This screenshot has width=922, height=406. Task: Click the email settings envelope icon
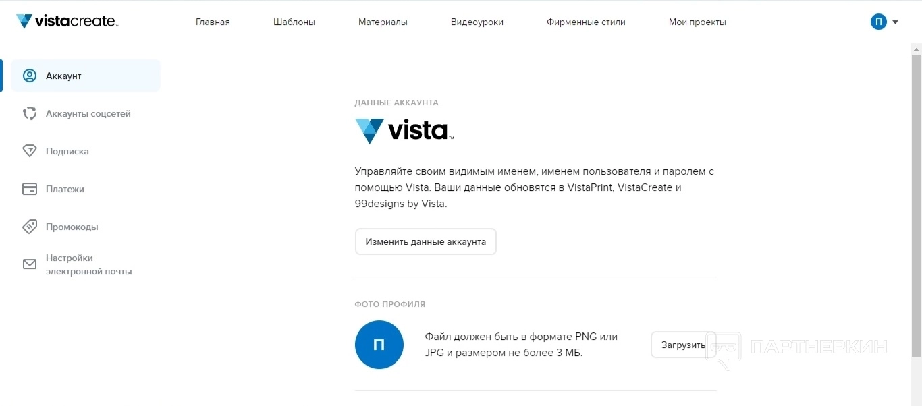click(30, 264)
